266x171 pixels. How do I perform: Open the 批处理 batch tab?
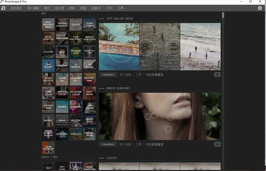point(59,8)
